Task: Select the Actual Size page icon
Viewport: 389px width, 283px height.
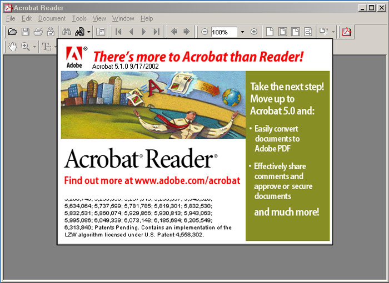Action: (270, 32)
